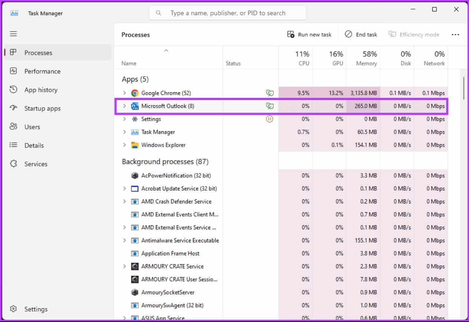Sort by the Network column header
469x322 pixels.
click(431, 57)
